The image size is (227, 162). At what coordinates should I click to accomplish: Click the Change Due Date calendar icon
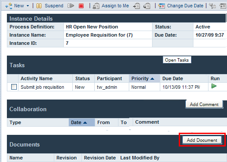pyautogui.click(x=162, y=6)
